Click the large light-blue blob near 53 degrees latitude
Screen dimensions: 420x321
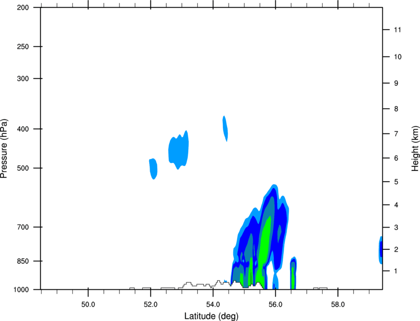click(178, 150)
